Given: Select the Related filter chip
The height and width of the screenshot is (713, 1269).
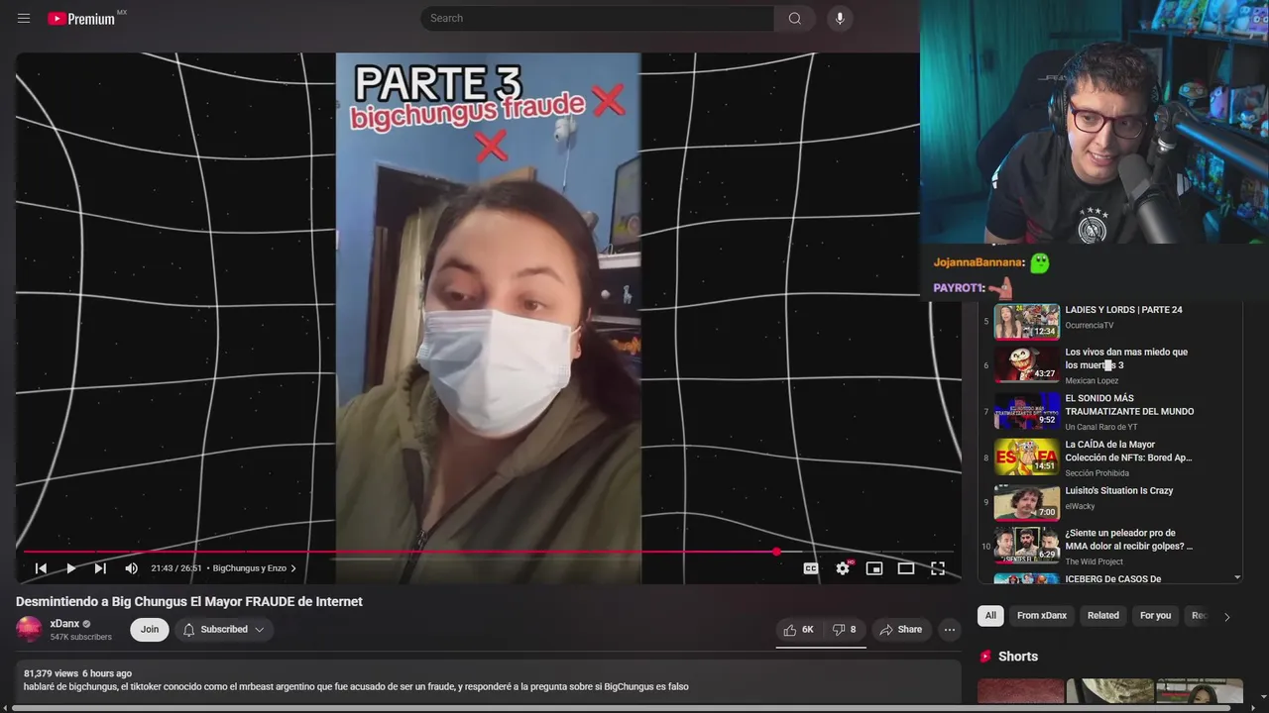Looking at the screenshot, I should click(x=1102, y=615).
